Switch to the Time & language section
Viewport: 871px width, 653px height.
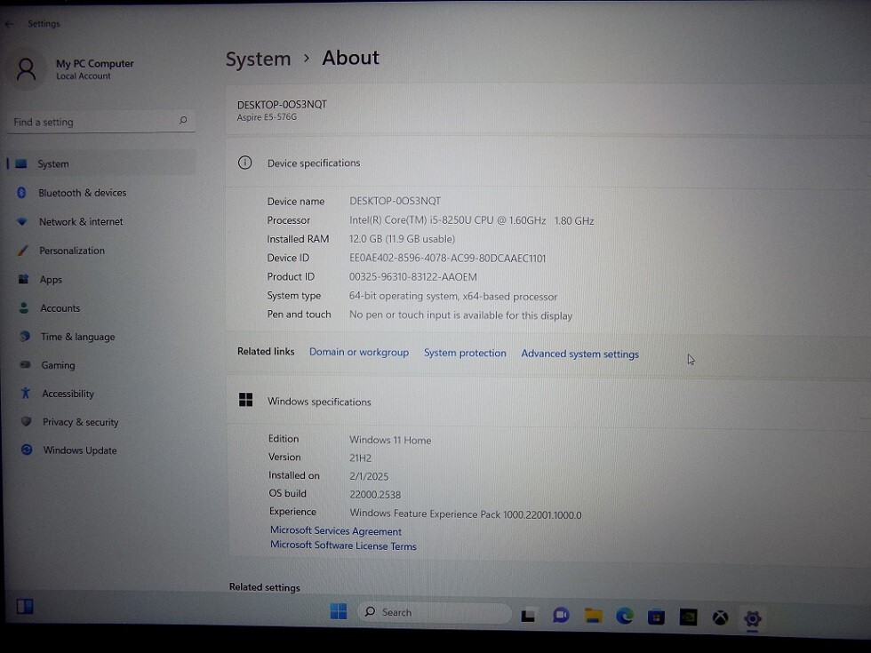[78, 337]
